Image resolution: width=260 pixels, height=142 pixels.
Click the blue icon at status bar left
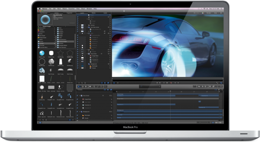[x=40, y=123]
